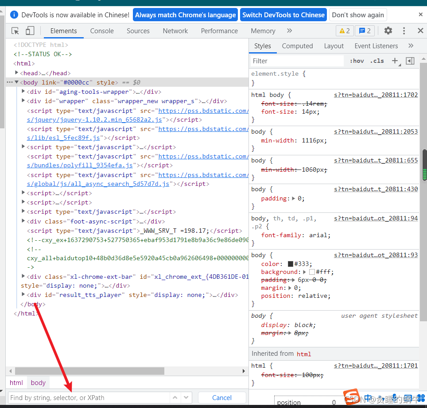Open the polyfill_9354efa.js script link

[80, 166]
